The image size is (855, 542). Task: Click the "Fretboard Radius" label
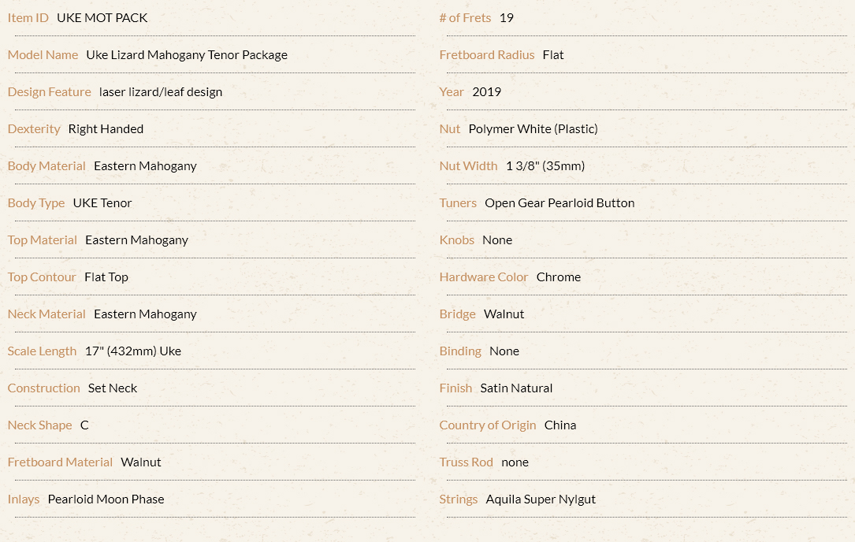point(487,55)
